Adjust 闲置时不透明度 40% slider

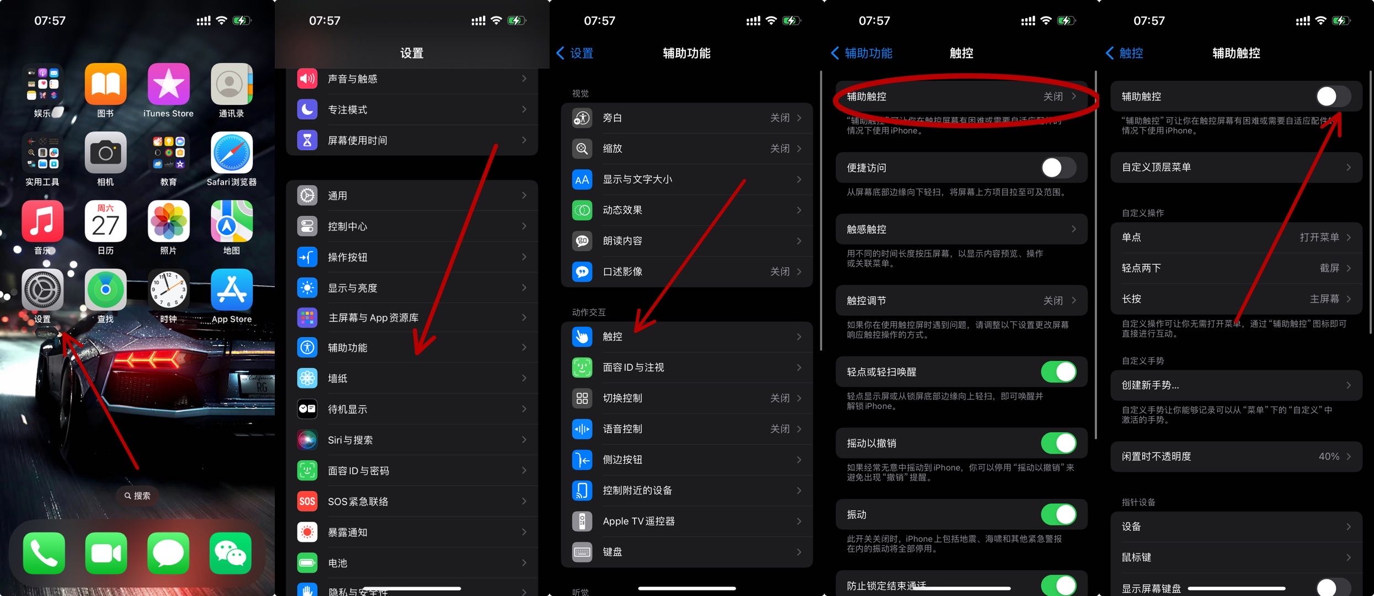pyautogui.click(x=1237, y=459)
